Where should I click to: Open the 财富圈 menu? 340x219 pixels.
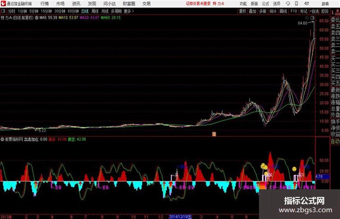coord(129,4)
